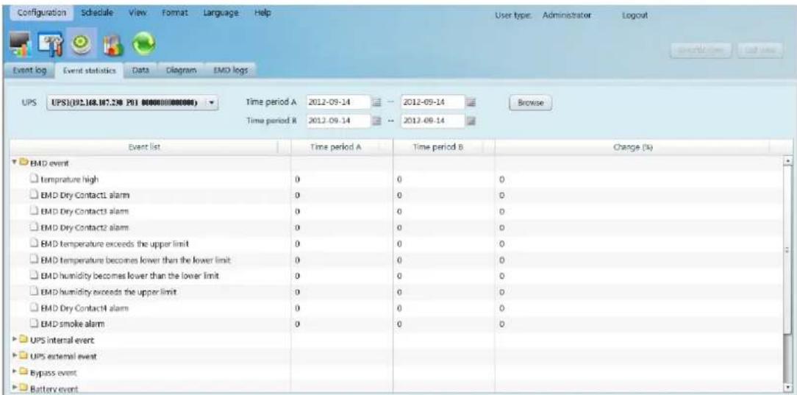797x395 pixels.
Task: Collapse the EMD event tree node
Action: click(x=15, y=163)
